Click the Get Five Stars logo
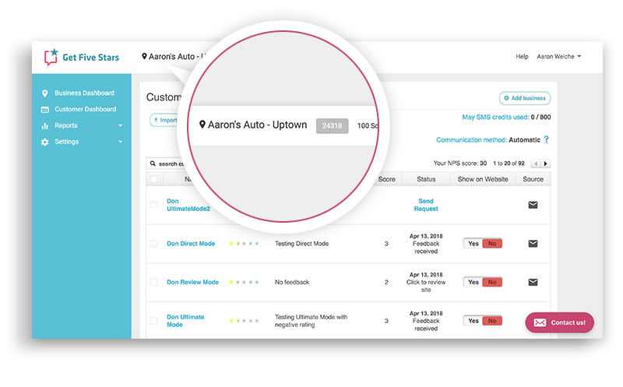Image resolution: width=623 pixels, height=387 pixels. pos(82,57)
